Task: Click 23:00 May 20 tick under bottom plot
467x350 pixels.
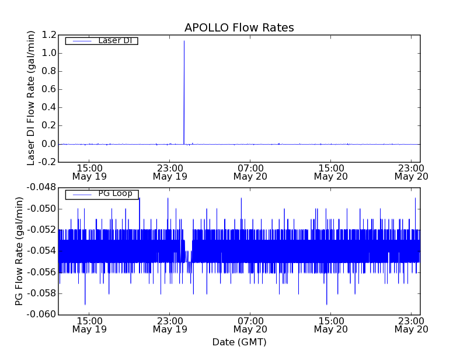Action: click(411, 325)
